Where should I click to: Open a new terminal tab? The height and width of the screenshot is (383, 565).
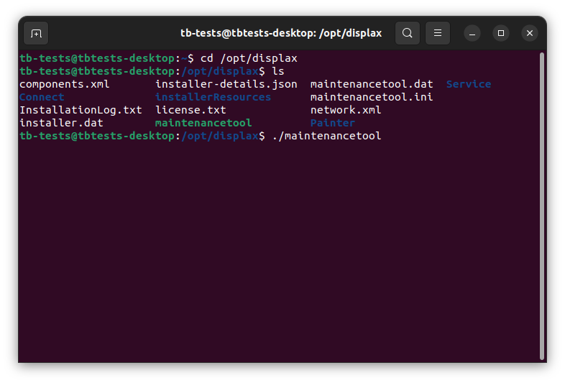[x=36, y=33]
